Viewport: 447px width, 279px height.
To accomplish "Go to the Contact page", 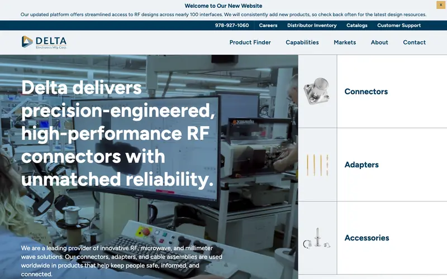I will [414, 42].
